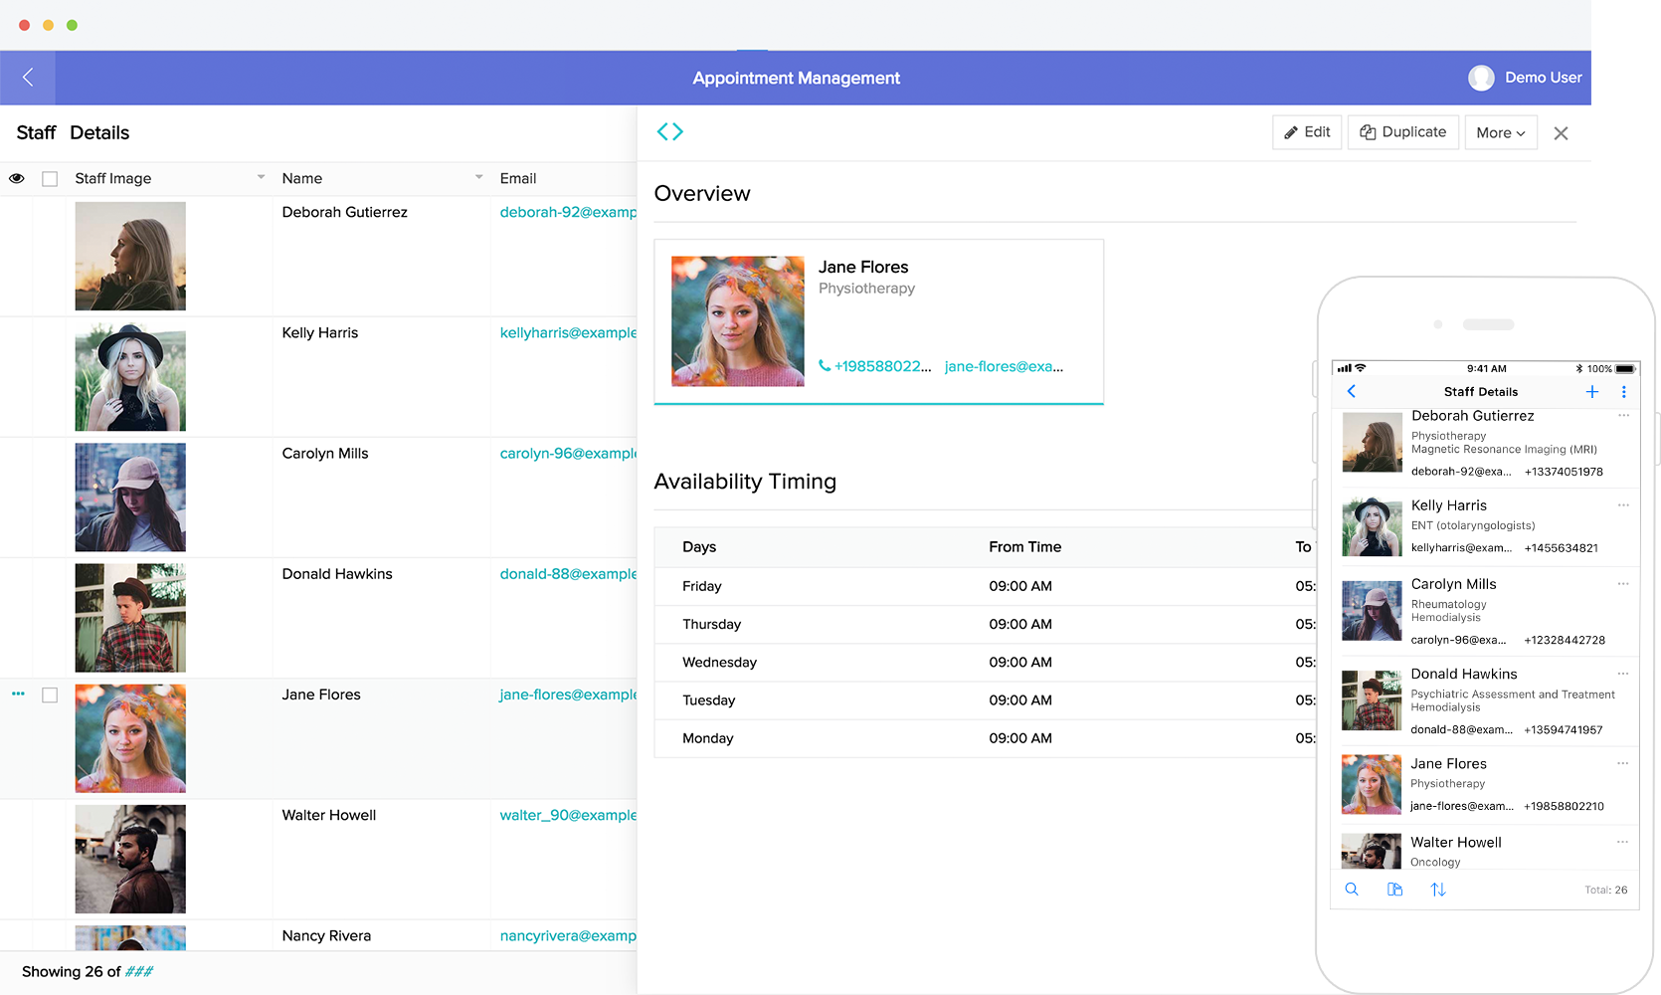Viewport: 1661px width, 995px height.
Task: Click jane-flores email in Overview card
Action: coord(1004,366)
